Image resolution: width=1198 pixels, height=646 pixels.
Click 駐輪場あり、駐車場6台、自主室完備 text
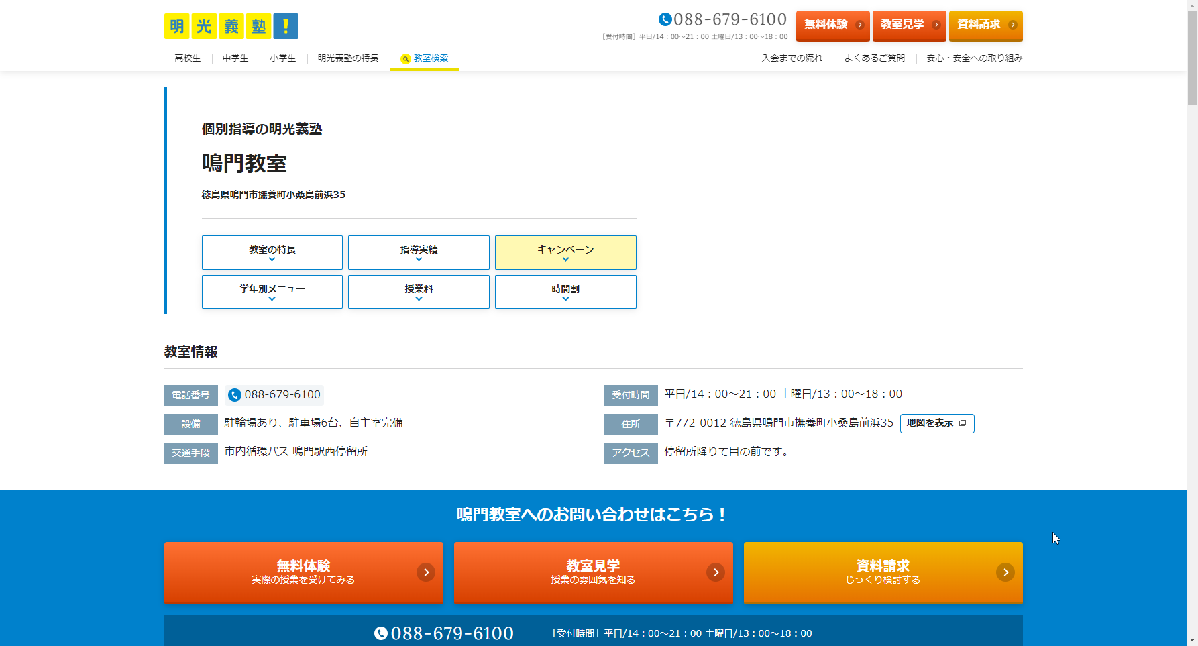[314, 423]
